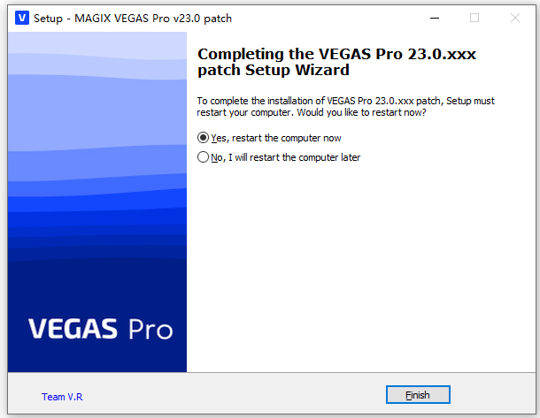Image resolution: width=540 pixels, height=418 pixels.
Task: Click the grayed-out maximize window icon
Action: (474, 18)
